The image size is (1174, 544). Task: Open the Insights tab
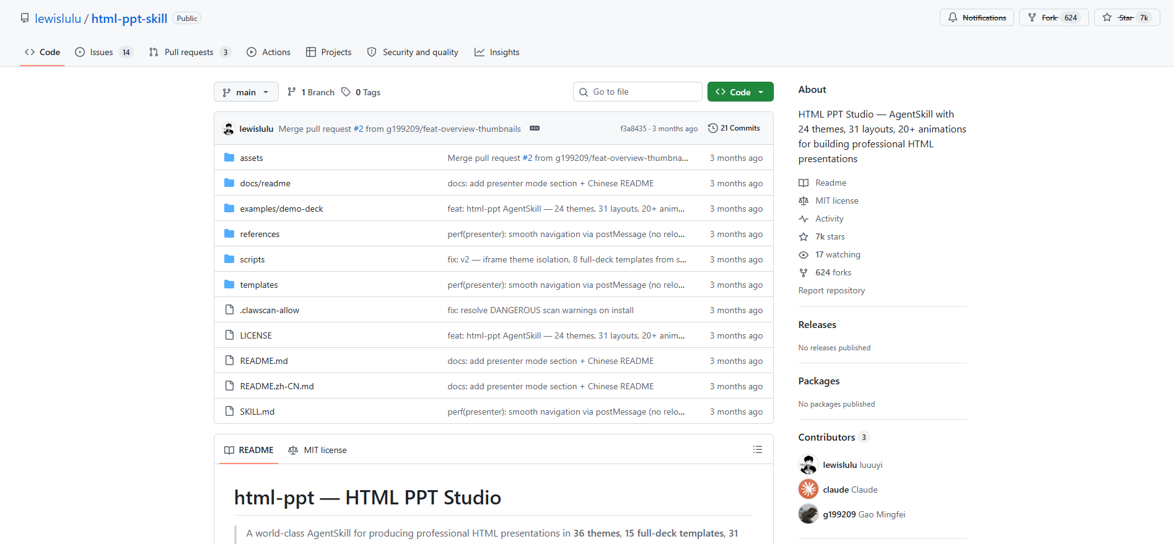point(497,52)
